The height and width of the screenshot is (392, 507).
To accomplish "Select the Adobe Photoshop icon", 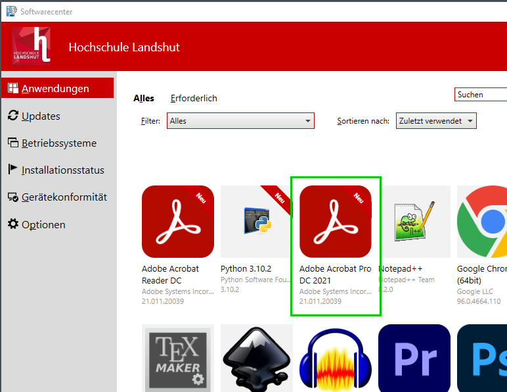I will click(483, 358).
